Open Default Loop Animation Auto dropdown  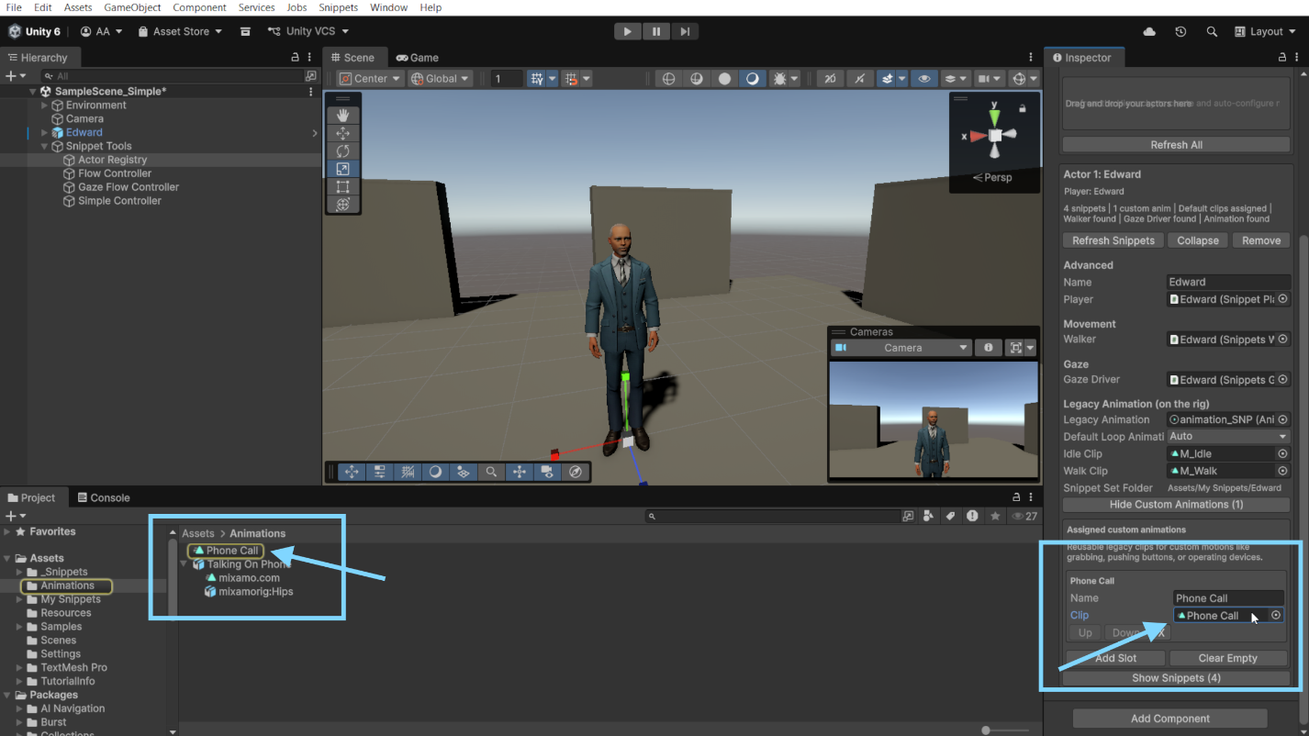tap(1228, 437)
